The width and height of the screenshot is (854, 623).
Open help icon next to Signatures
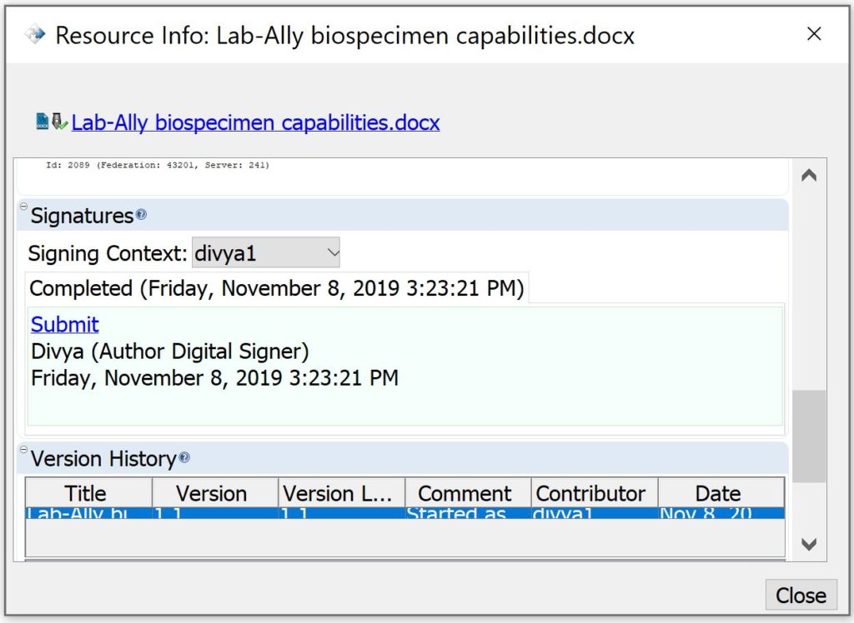tap(141, 215)
